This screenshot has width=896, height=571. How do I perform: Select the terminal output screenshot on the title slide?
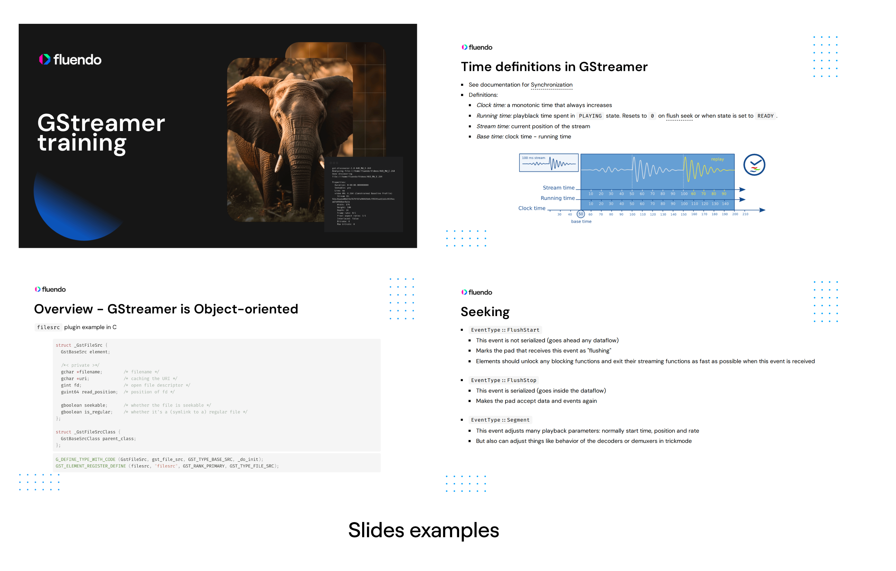[x=363, y=194]
